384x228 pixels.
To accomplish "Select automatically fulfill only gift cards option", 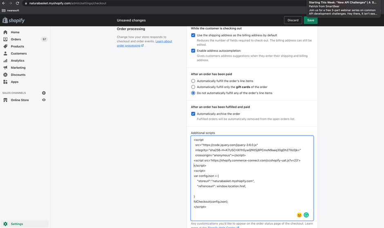I will tap(193, 87).
